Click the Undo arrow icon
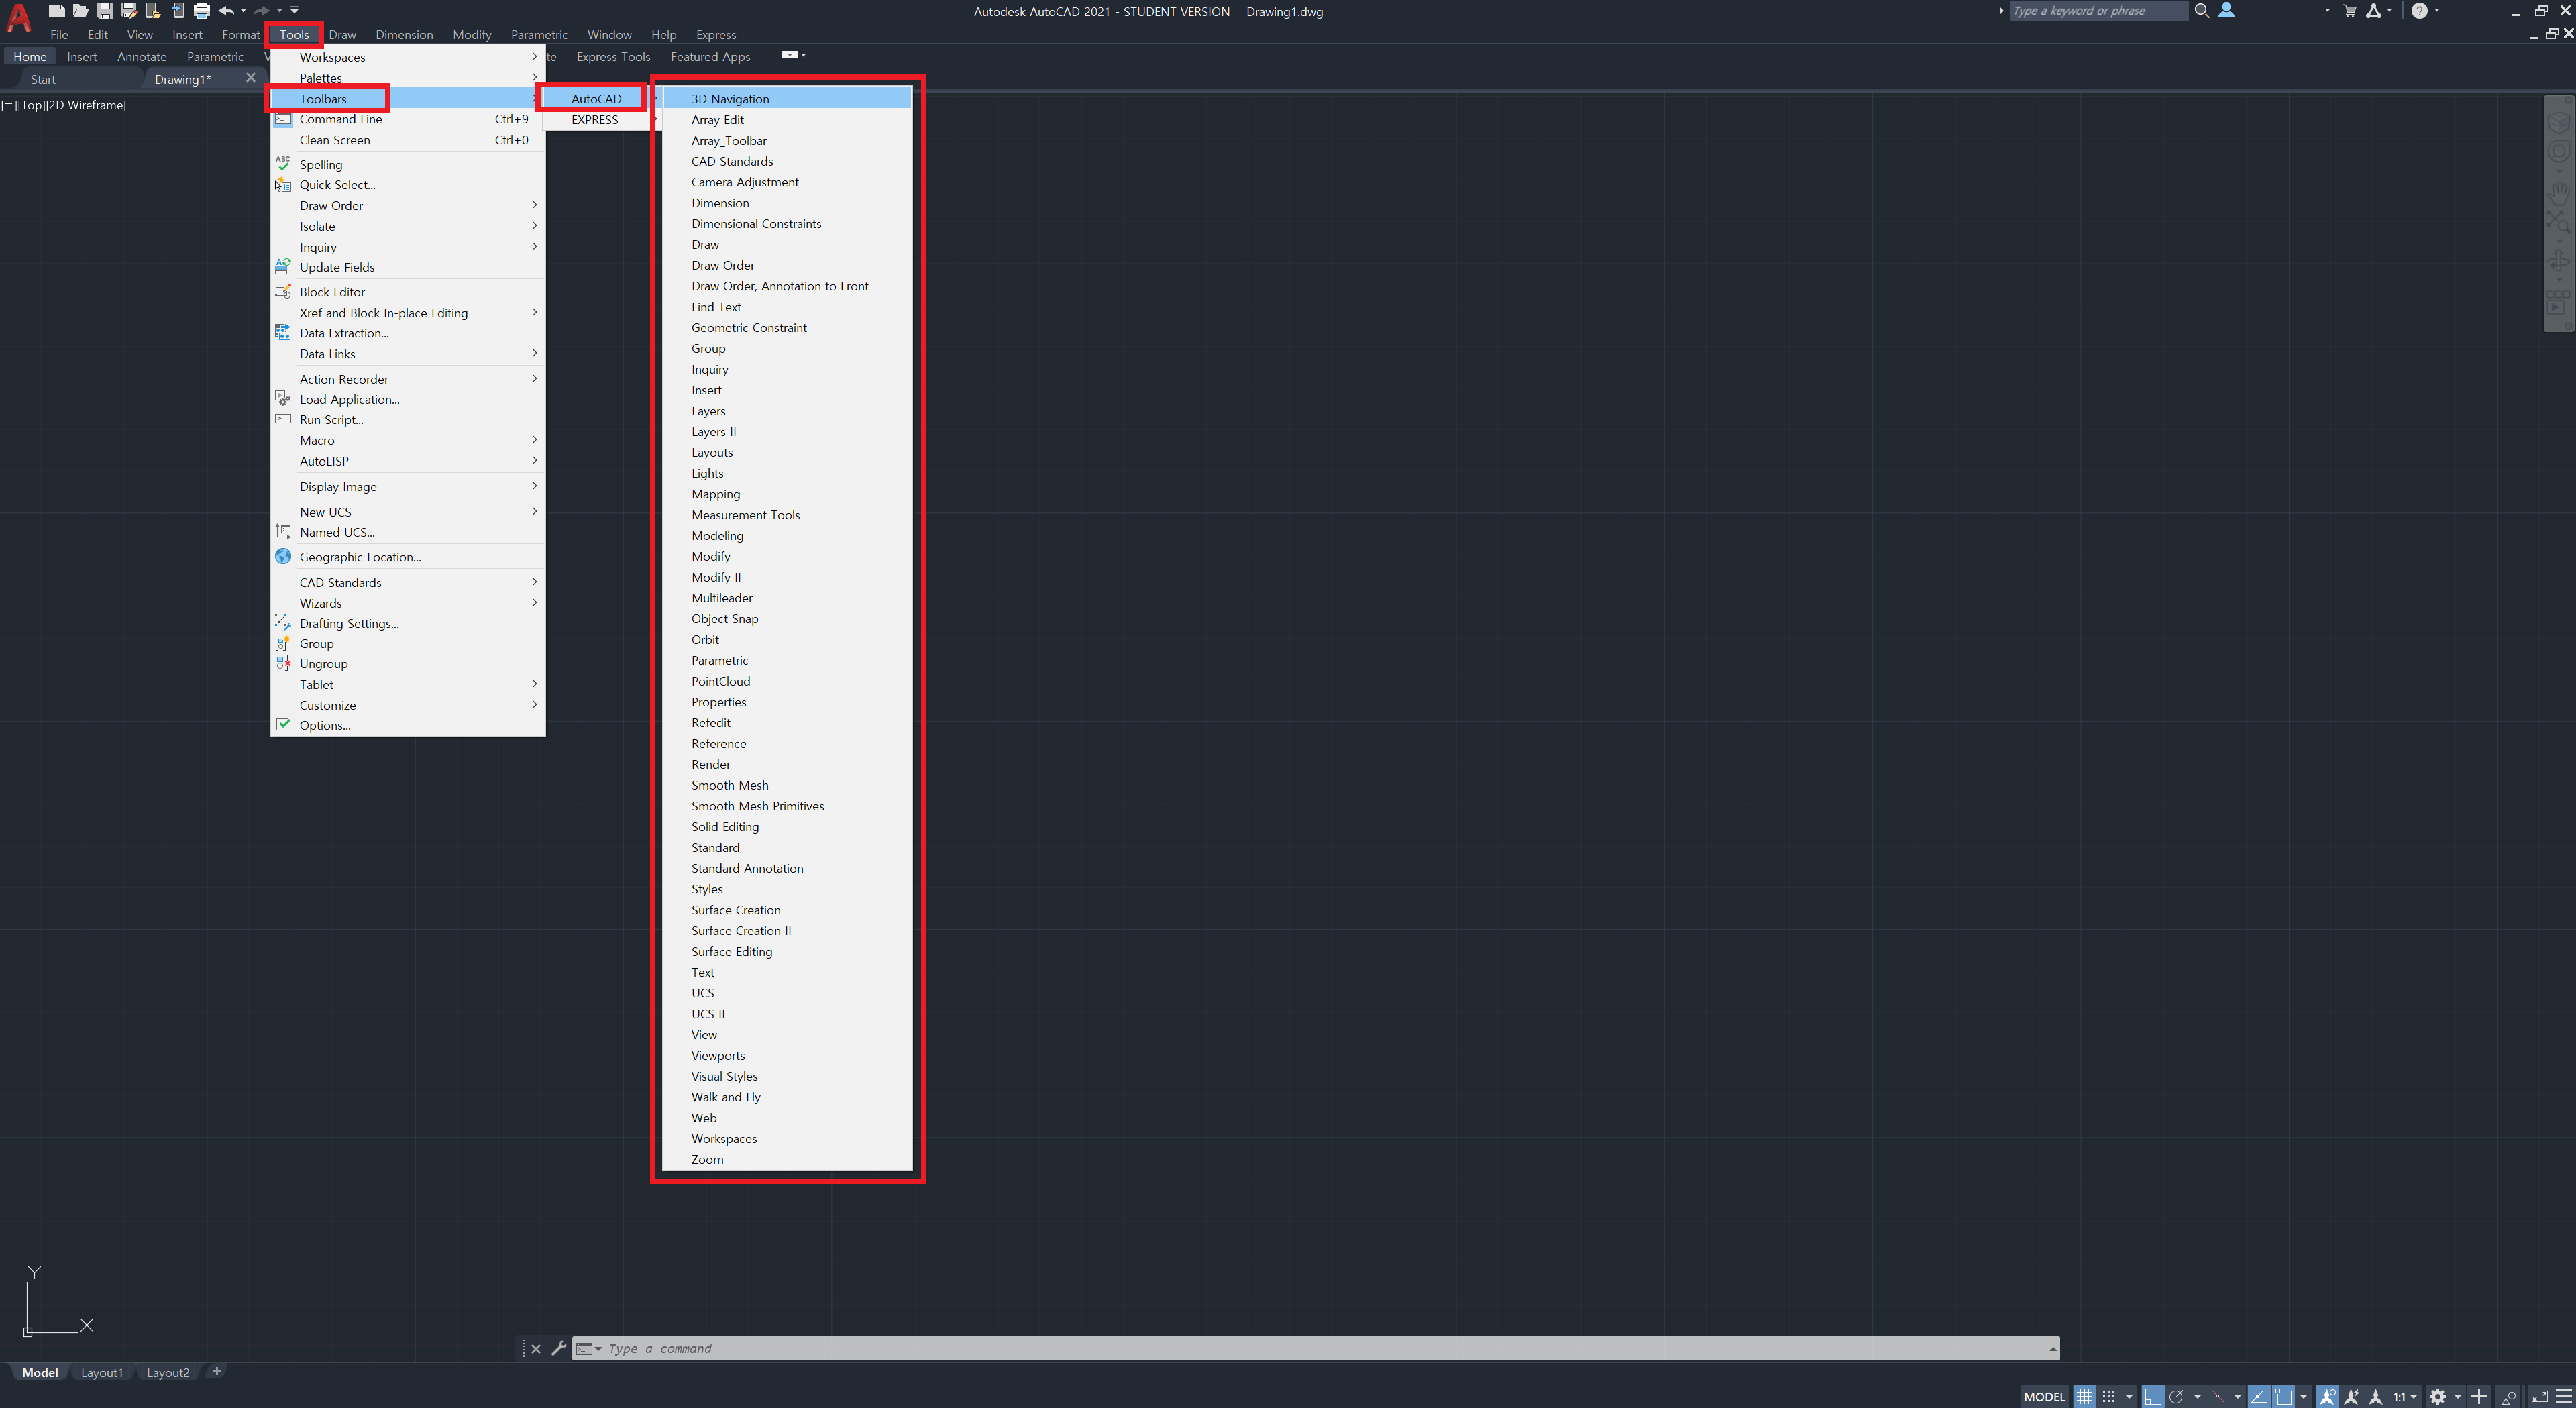2576x1408 pixels. (226, 11)
